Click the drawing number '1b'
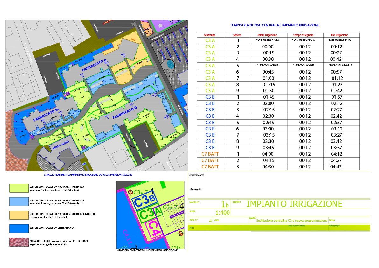Screen dimensions: 379x268 pos(225,204)
